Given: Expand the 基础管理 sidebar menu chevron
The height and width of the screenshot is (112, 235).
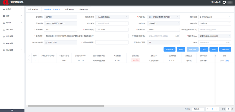Looking at the screenshot, I should point(21,43).
